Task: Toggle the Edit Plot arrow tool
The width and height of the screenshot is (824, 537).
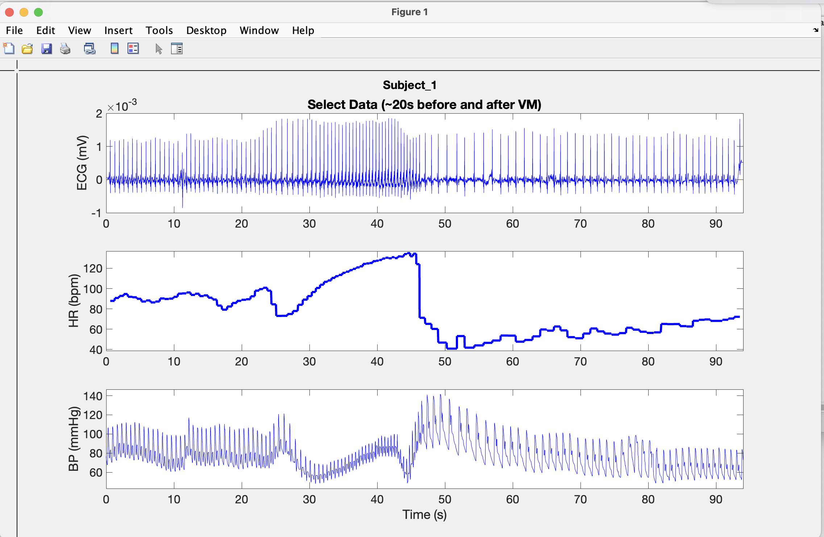Action: (x=159, y=48)
